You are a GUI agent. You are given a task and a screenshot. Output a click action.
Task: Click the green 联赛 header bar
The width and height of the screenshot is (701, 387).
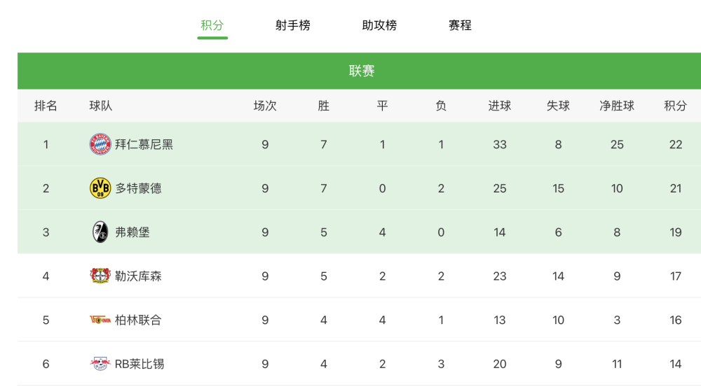[360, 71]
